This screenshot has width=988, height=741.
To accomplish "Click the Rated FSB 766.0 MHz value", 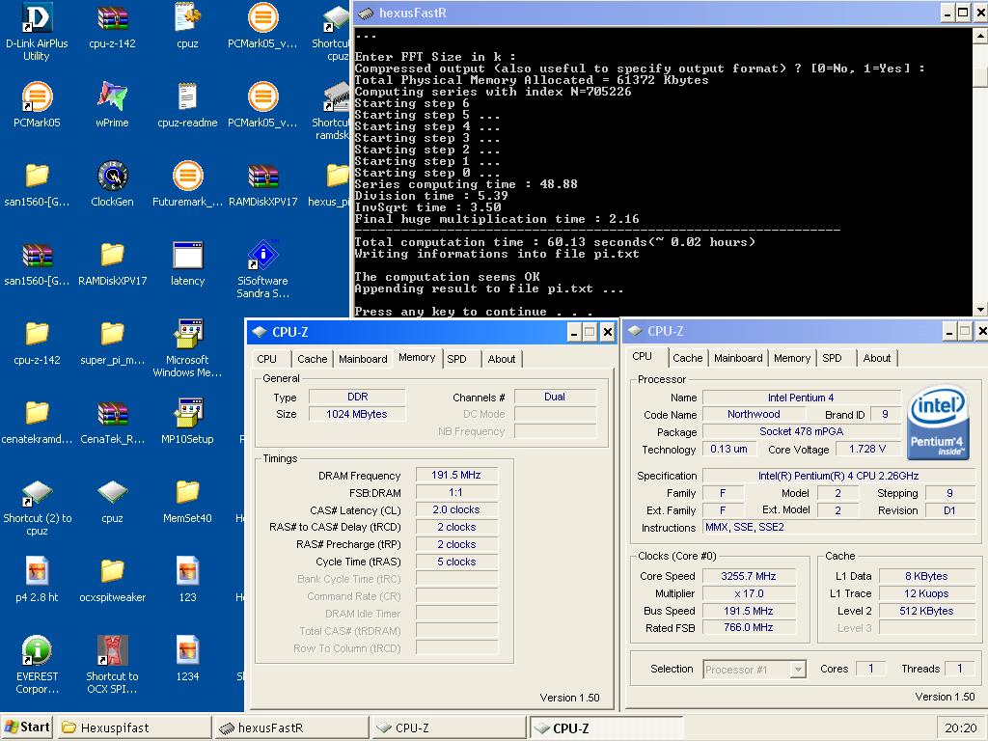I will pyautogui.click(x=749, y=627).
